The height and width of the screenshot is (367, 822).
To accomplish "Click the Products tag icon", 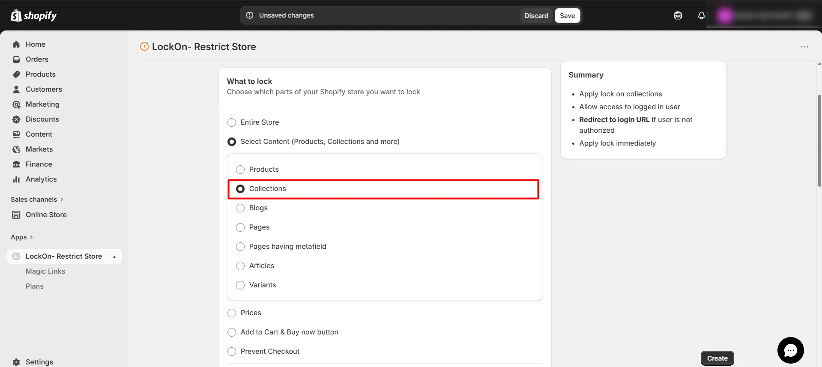I will (x=16, y=74).
